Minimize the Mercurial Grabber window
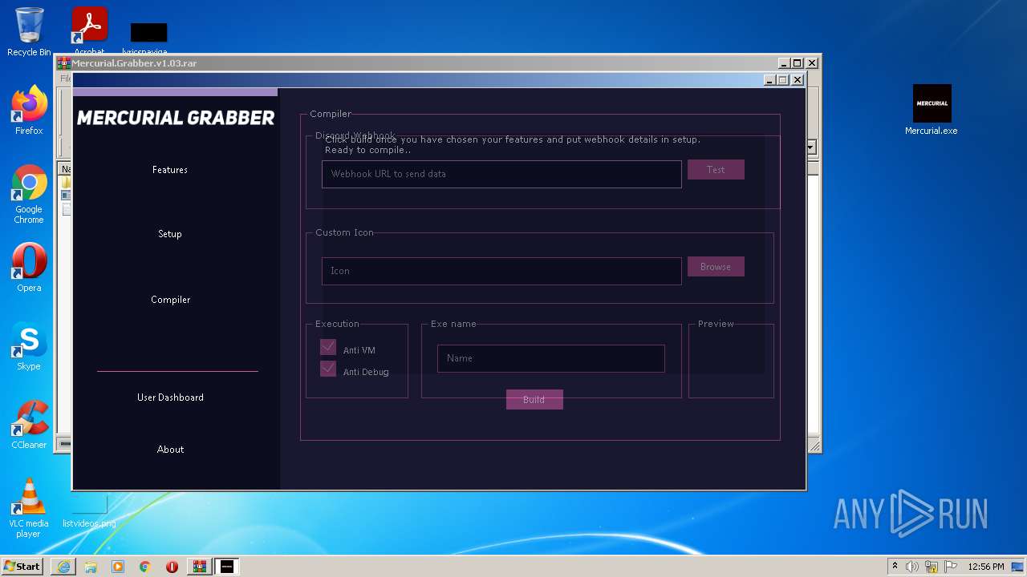Image resolution: width=1027 pixels, height=577 pixels. tap(769, 79)
